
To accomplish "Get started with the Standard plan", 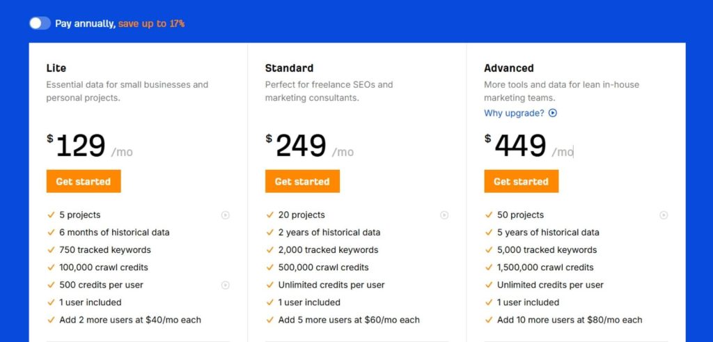I will 302,181.
